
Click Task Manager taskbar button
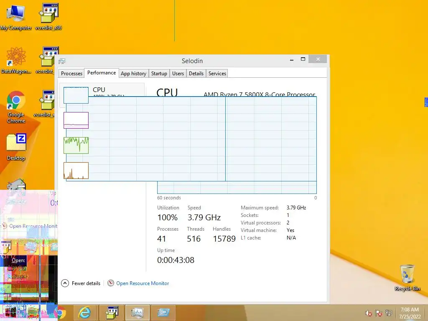point(138,313)
